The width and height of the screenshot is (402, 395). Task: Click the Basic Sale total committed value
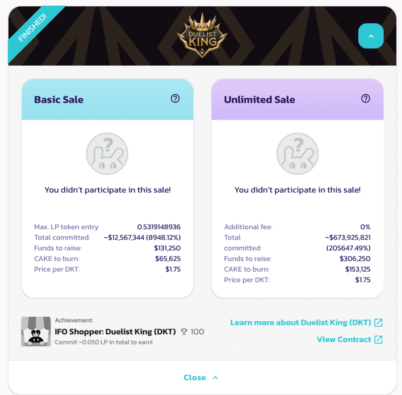[142, 238]
